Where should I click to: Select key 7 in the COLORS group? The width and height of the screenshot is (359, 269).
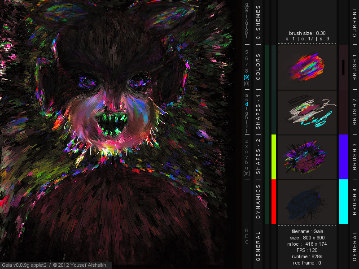(246, 65)
